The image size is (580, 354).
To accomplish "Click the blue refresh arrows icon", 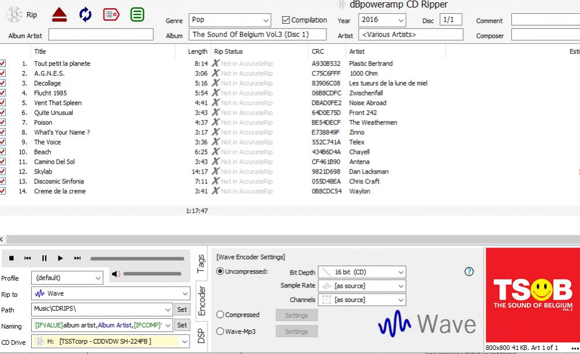I will click(x=85, y=15).
